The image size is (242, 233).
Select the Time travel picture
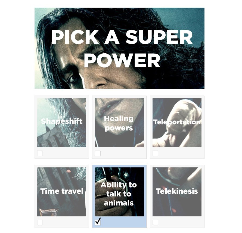[62, 192]
